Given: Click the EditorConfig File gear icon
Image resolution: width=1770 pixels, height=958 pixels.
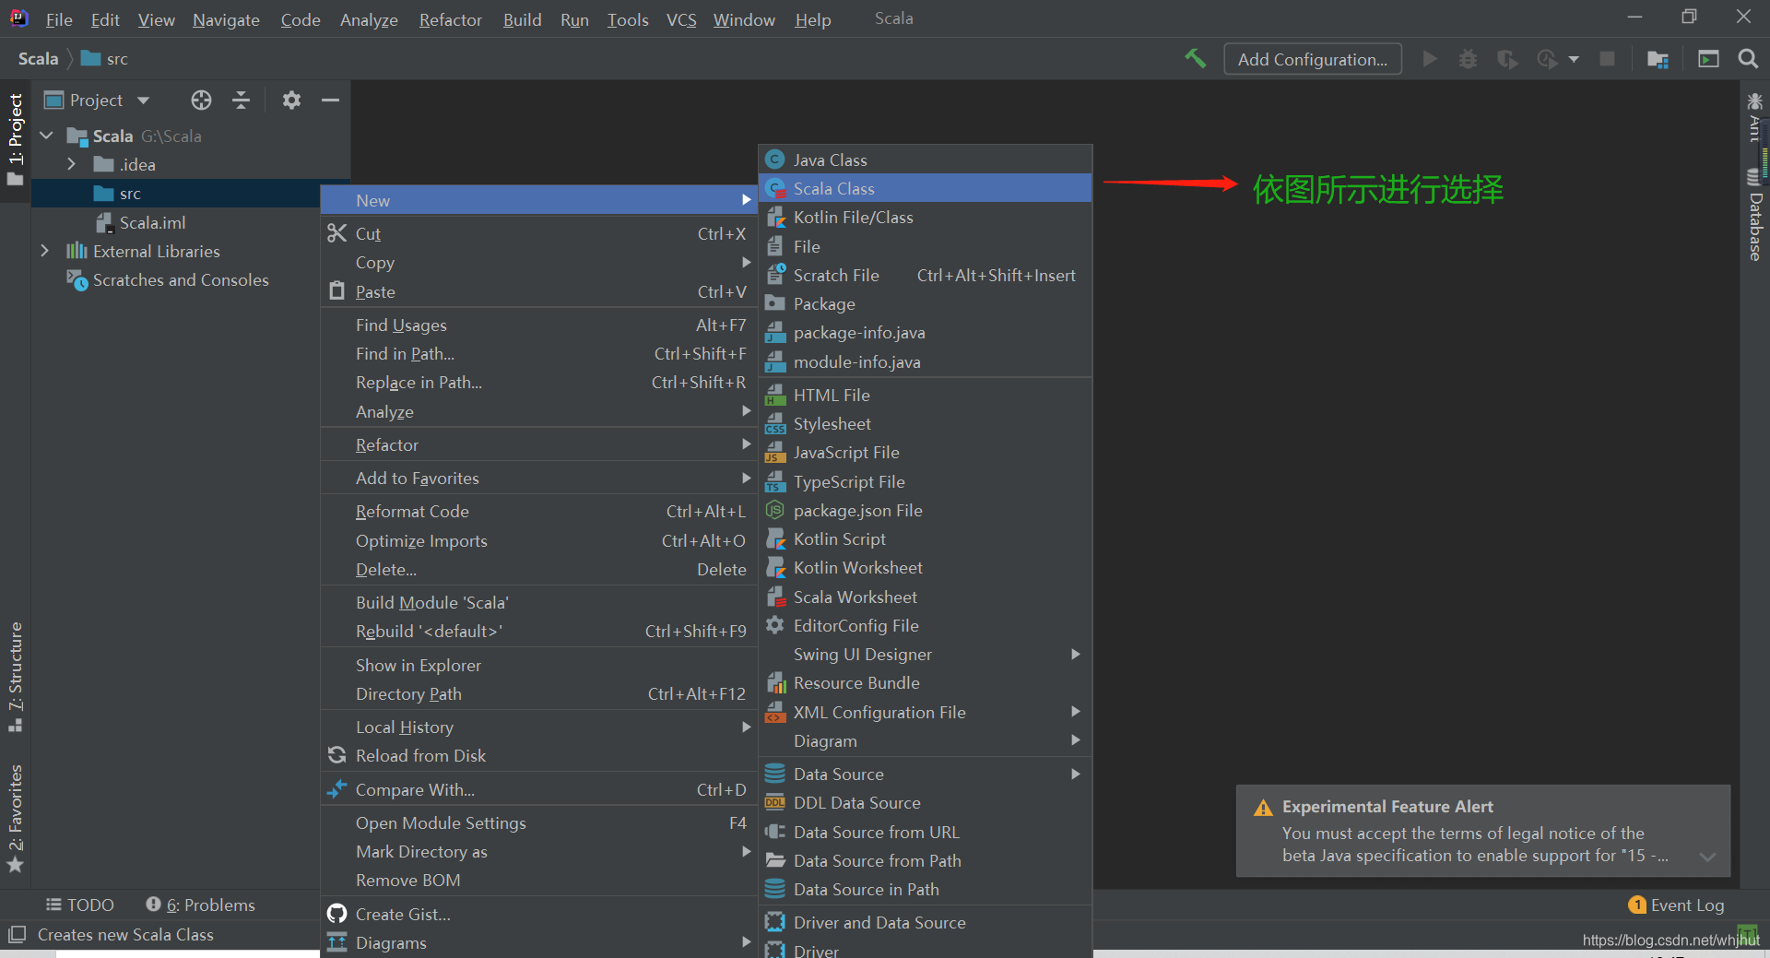Looking at the screenshot, I should [x=775, y=625].
